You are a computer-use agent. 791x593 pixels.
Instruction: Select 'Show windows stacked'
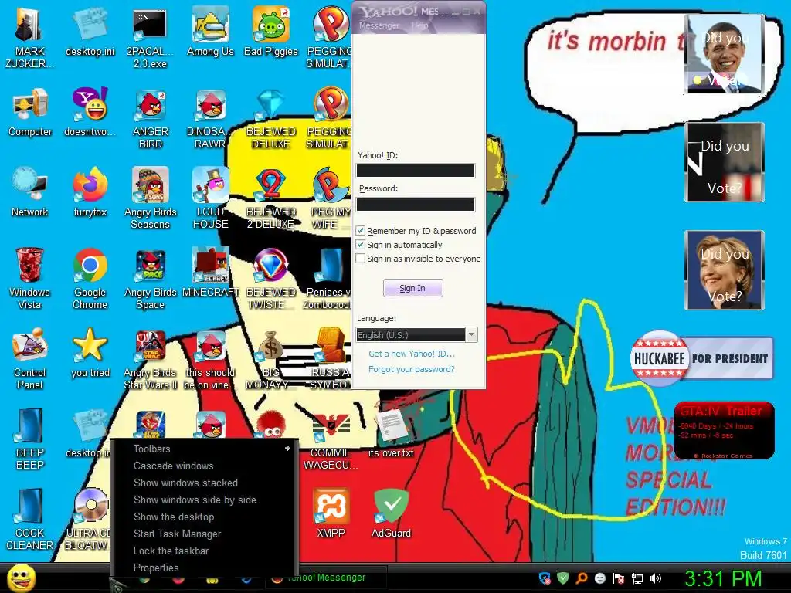pyautogui.click(x=205, y=483)
